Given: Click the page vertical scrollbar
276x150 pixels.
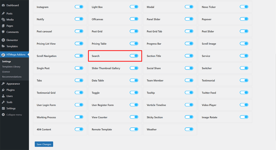Looking at the screenshot, I should 275,98.
